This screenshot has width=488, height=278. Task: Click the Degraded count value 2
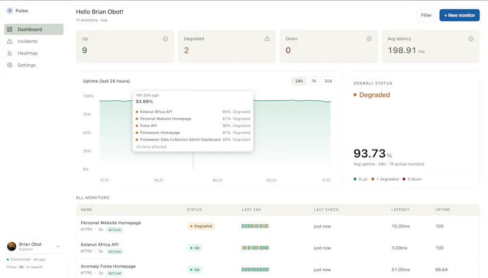pos(186,50)
